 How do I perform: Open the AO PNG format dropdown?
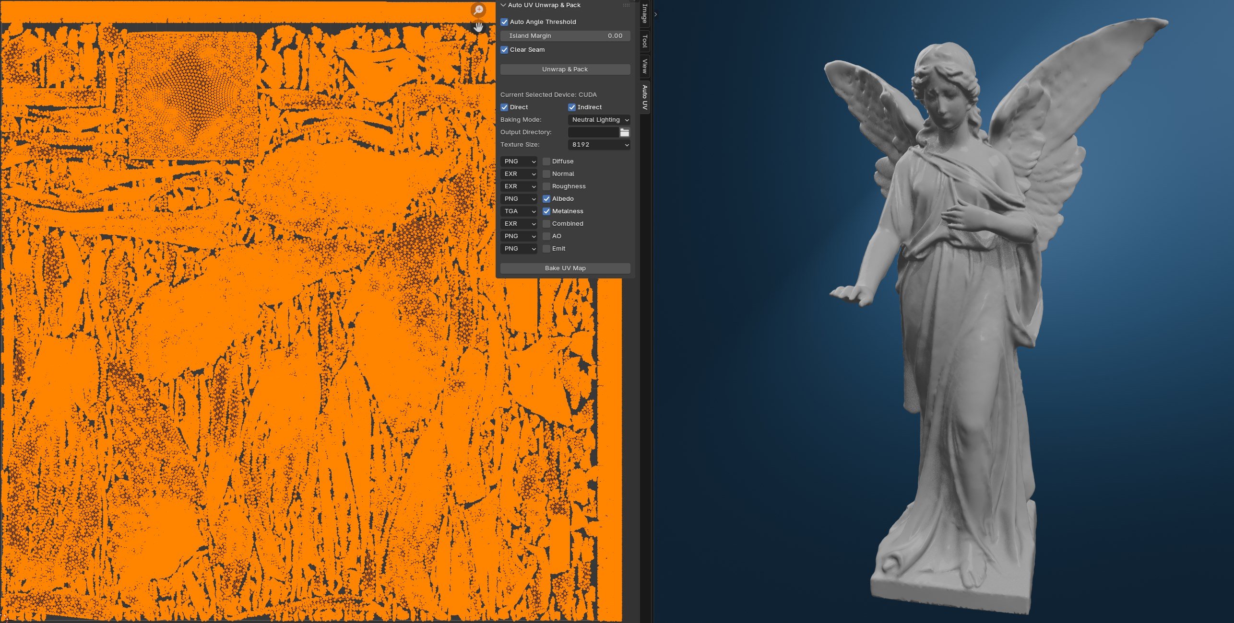tap(519, 236)
